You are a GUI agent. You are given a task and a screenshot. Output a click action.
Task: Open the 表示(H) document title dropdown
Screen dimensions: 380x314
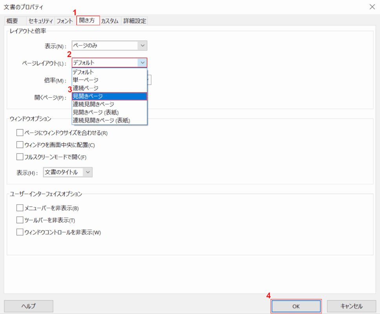pos(88,172)
